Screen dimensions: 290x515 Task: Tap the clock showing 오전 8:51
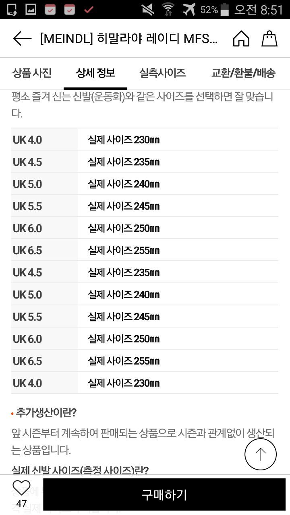pos(259,9)
